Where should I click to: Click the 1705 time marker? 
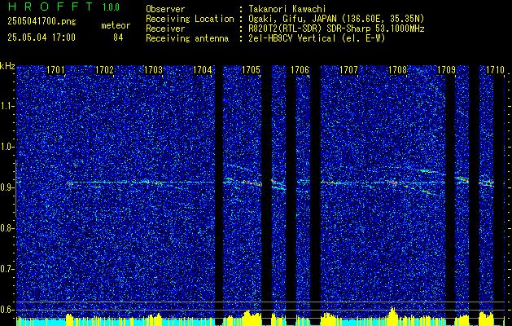251,70
